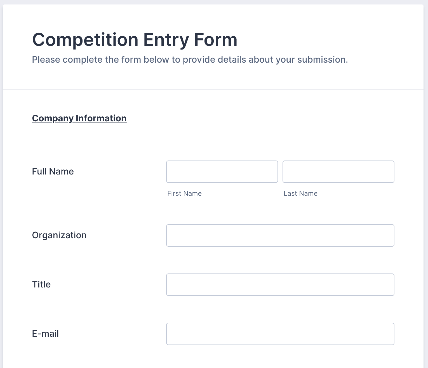Click the "Title" field label
This screenshot has width=428, height=368.
pyautogui.click(x=41, y=284)
